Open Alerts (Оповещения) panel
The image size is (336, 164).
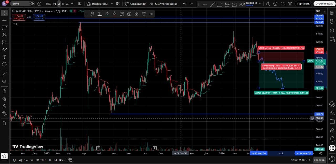135,4
